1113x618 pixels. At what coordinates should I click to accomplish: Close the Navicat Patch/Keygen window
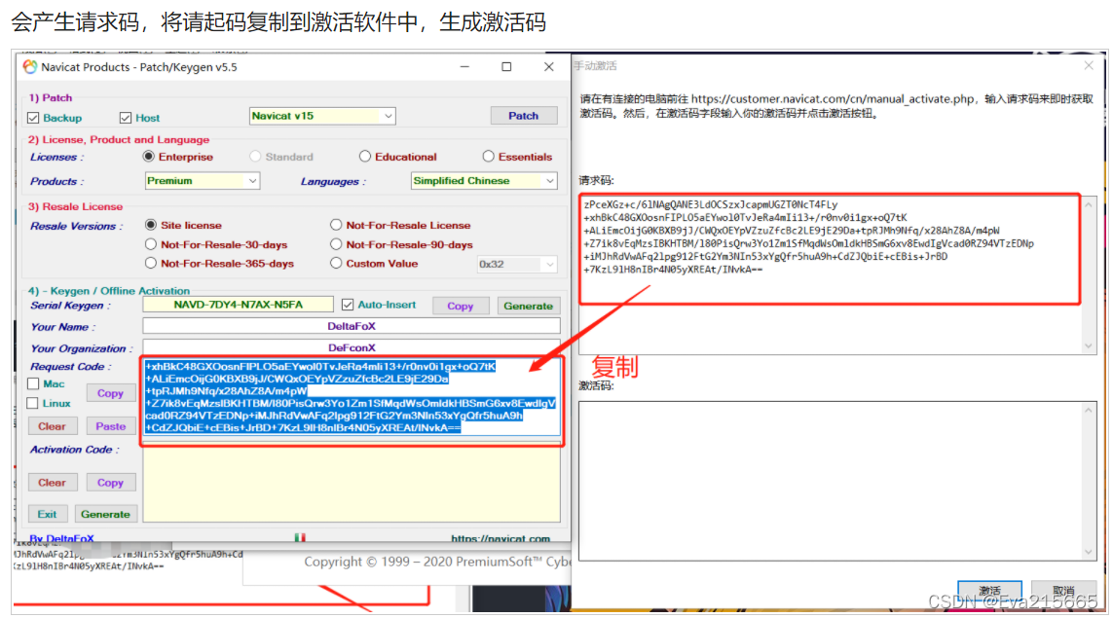[x=548, y=67]
